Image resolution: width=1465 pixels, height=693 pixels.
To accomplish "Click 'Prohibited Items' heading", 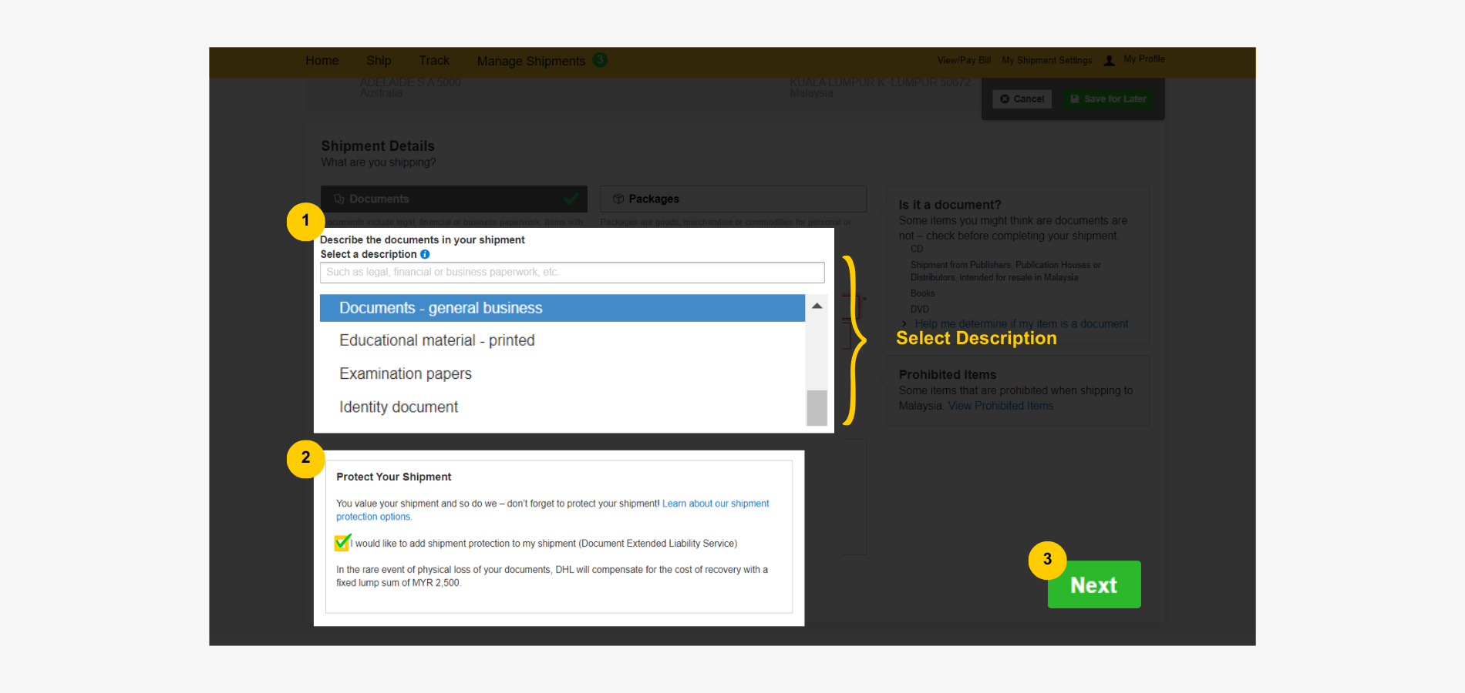I will [x=947, y=375].
